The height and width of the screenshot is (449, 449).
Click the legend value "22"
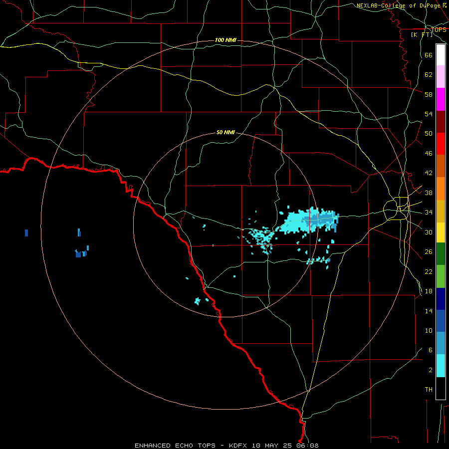[x=429, y=272]
